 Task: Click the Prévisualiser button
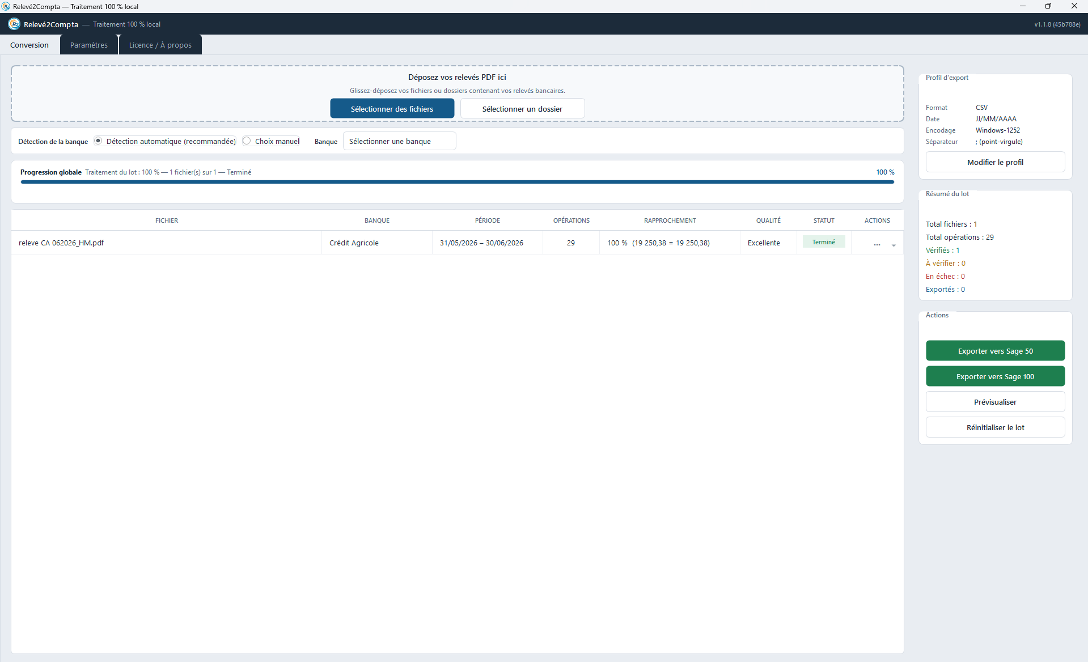click(x=995, y=402)
